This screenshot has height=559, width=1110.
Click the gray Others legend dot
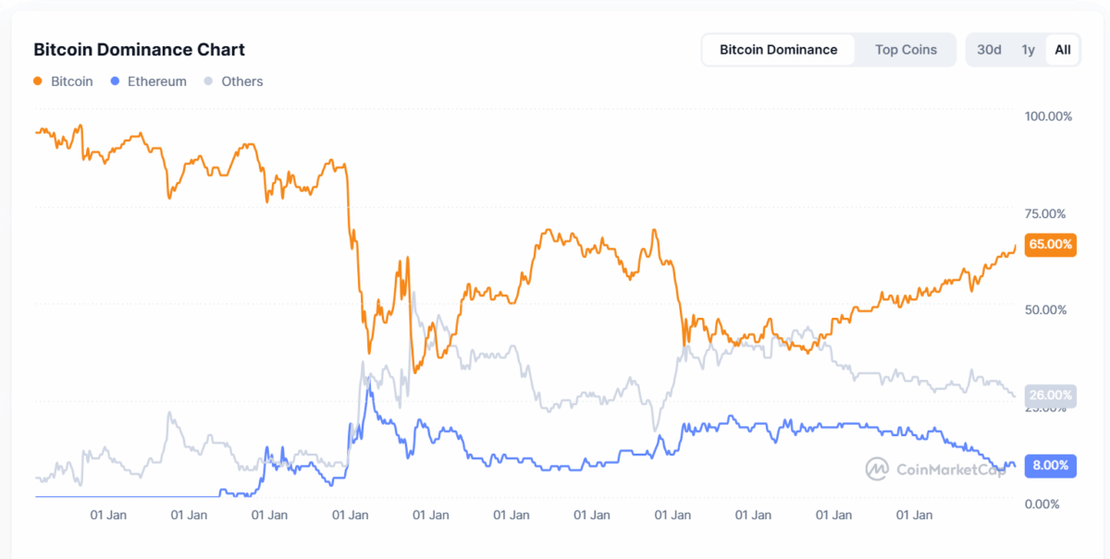click(211, 81)
